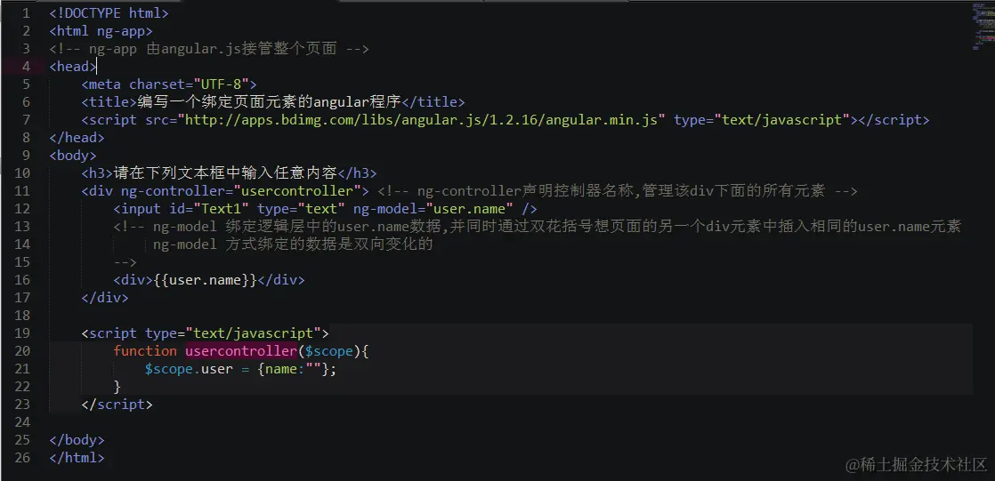Click the closing </html> tag
This screenshot has width=995, height=481.
tap(77, 458)
